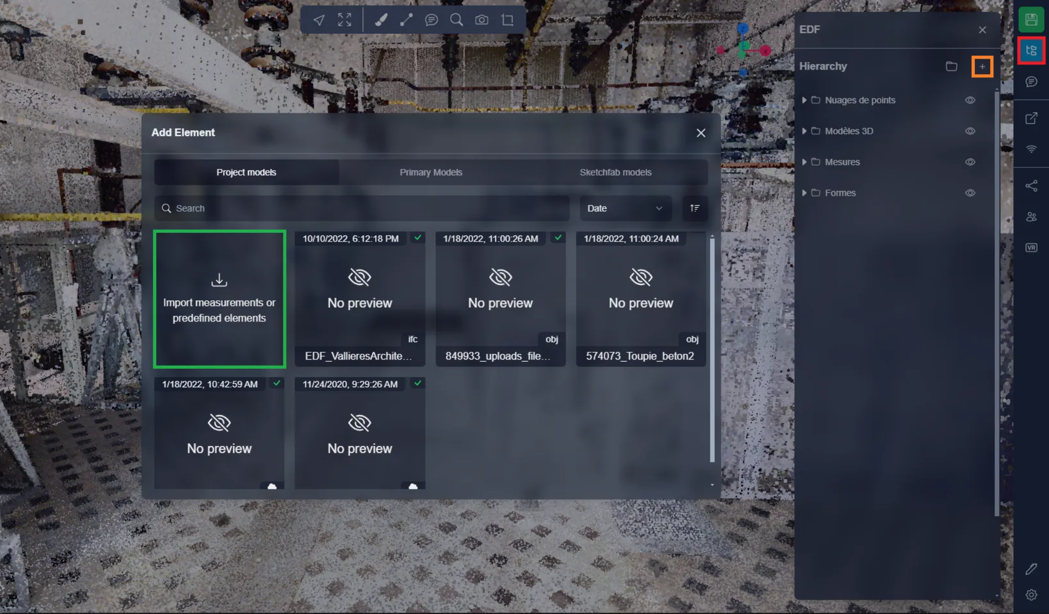Select the brush paint tool in top toolbar
This screenshot has height=614, width=1049.
[381, 20]
